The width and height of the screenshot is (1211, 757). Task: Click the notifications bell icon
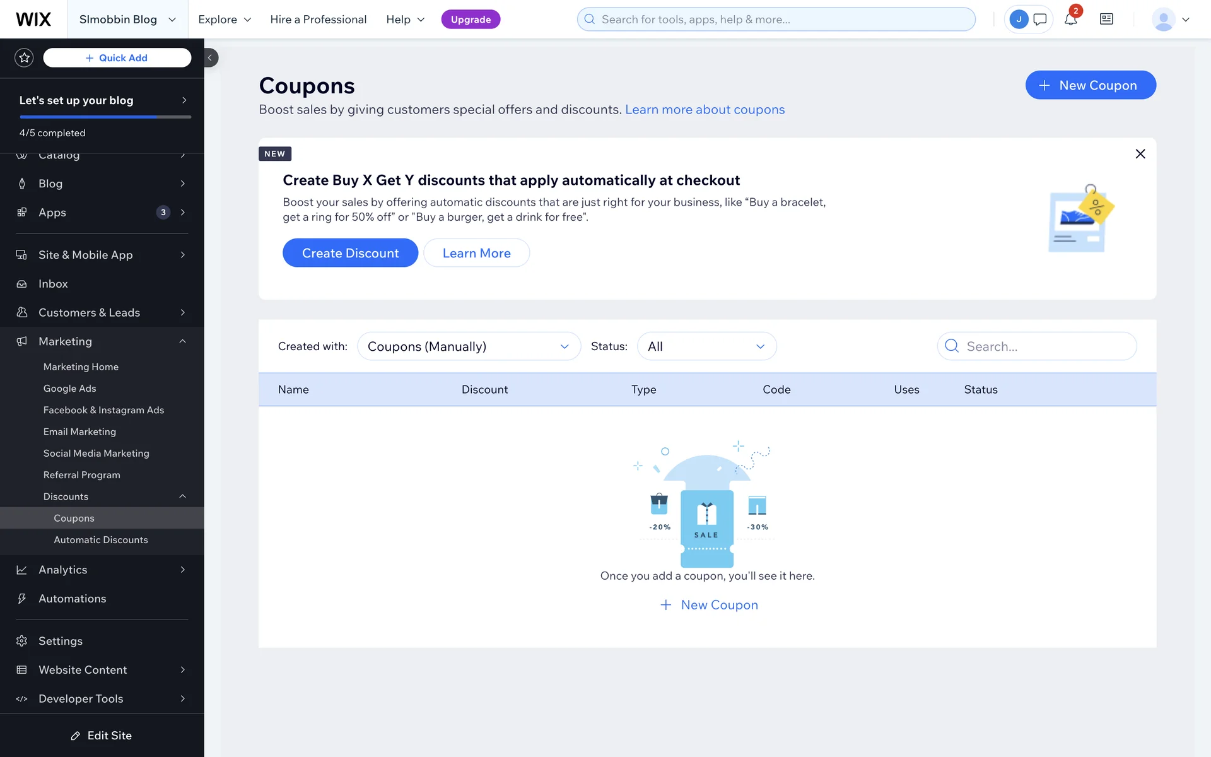1070,20
